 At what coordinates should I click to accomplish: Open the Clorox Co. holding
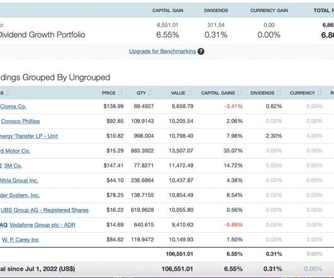(x=13, y=106)
